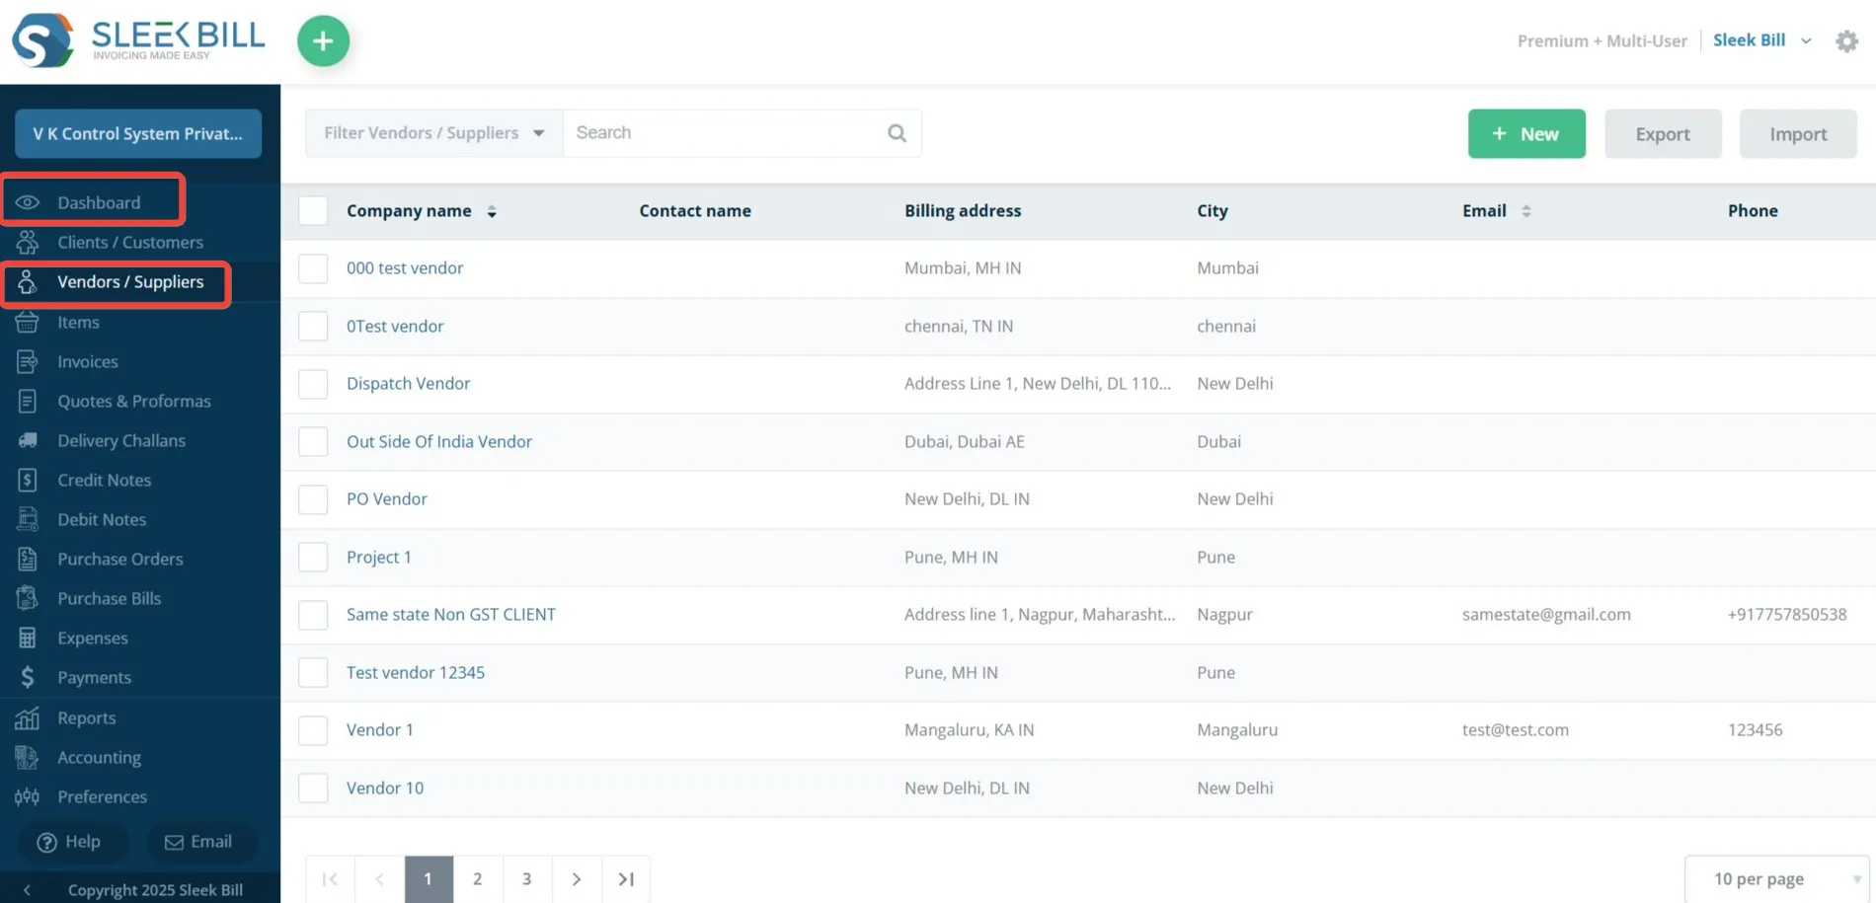The image size is (1876, 903).
Task: Collapse sidebar with bottom-left arrow
Action: (x=27, y=890)
